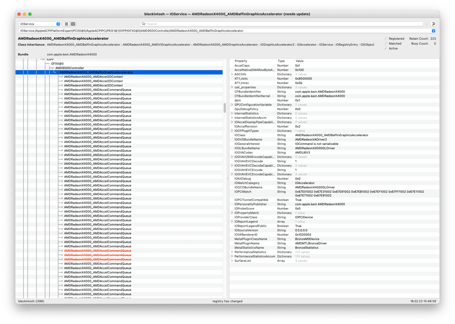Open the registry path dropdown arrow
455x324 pixels.
(433, 31)
